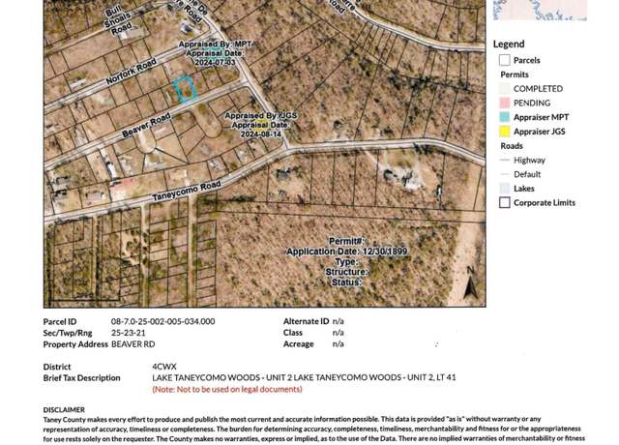This screenshot has height=445, width=619.
Task: Click the 'Permits' legend subheading
Action: tap(515, 74)
